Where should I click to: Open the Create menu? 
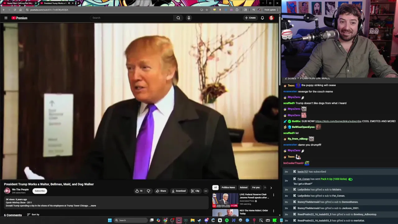250,18
